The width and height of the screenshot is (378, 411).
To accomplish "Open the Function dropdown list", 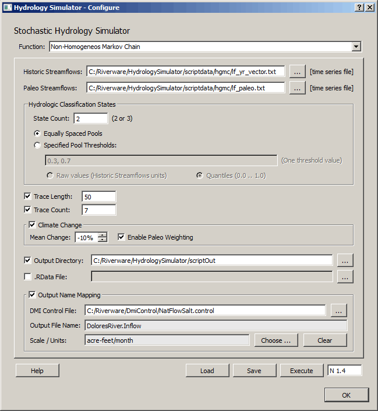I will [356, 47].
